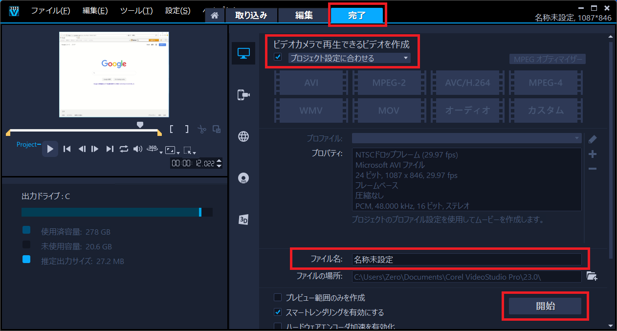617x331 pixels.
Task: Select the Web upload category icon
Action: (243, 136)
